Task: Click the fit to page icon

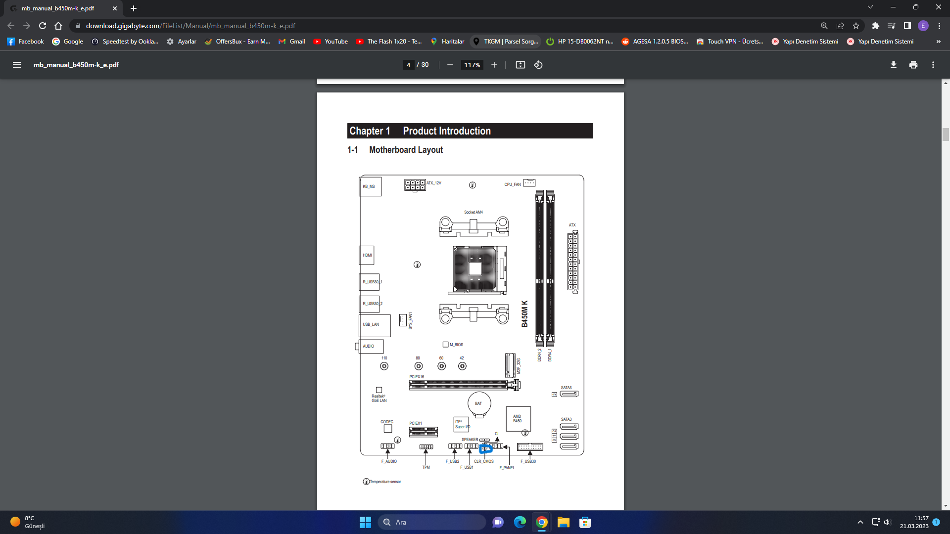Action: pos(520,65)
